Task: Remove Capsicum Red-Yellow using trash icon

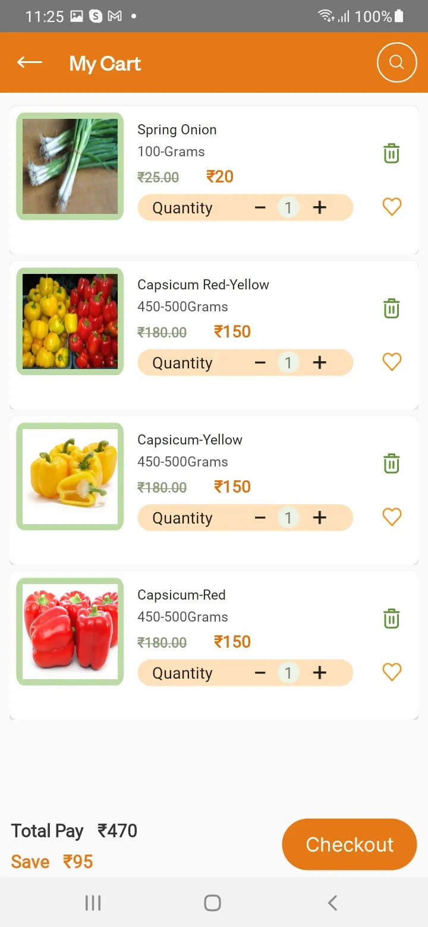Action: pyautogui.click(x=391, y=308)
